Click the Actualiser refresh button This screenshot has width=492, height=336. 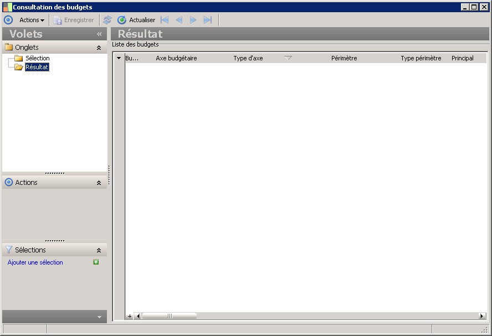pyautogui.click(x=136, y=20)
